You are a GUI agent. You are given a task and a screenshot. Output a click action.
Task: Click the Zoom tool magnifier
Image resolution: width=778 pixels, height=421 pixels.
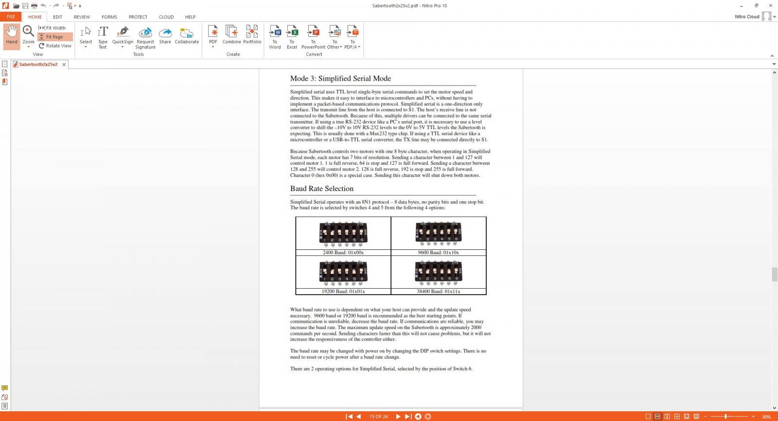point(28,32)
